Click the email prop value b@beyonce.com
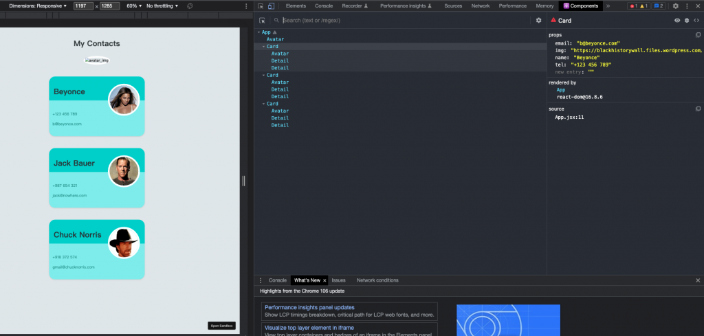Viewport: 704px width, 336px height. point(598,43)
